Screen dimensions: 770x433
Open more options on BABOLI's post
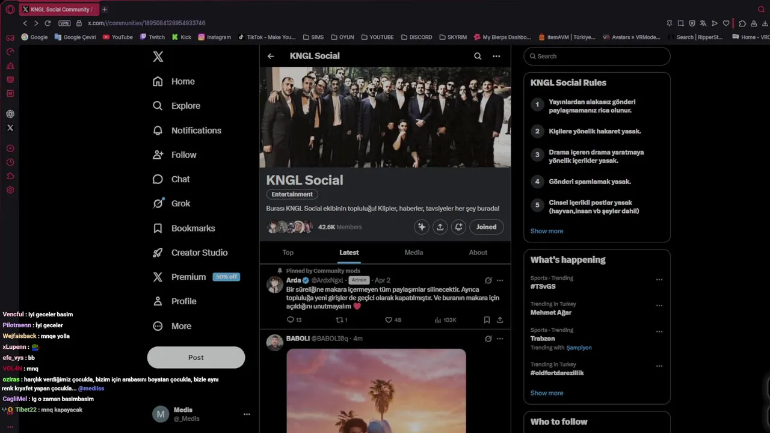pyautogui.click(x=500, y=339)
